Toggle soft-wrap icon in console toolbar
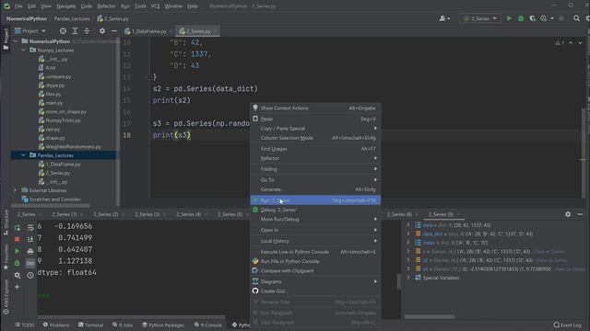Screen dimensions: 590x331 point(30,227)
